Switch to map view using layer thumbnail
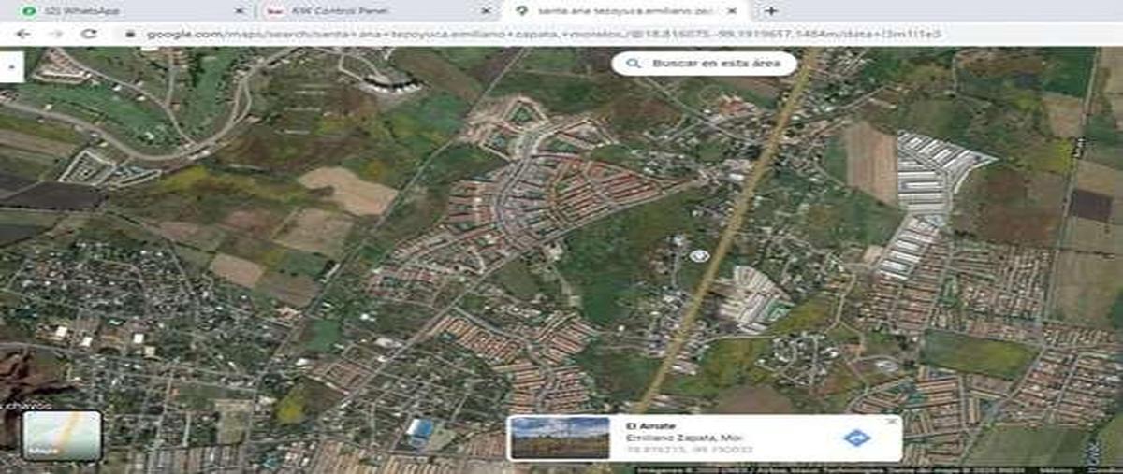Viewport: 1123px width, 474px height. click(63, 436)
